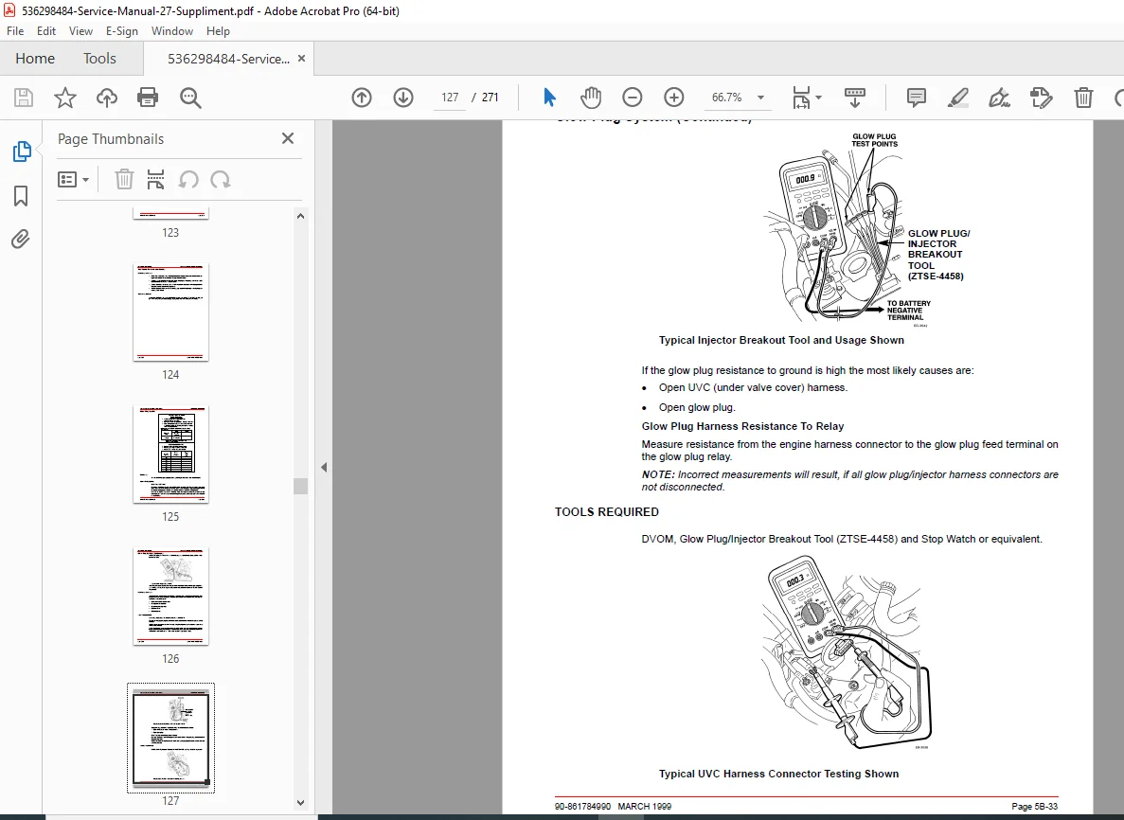Screen dimensions: 1124x820
Task: Open the Sign document pen tool
Action: coord(999,98)
